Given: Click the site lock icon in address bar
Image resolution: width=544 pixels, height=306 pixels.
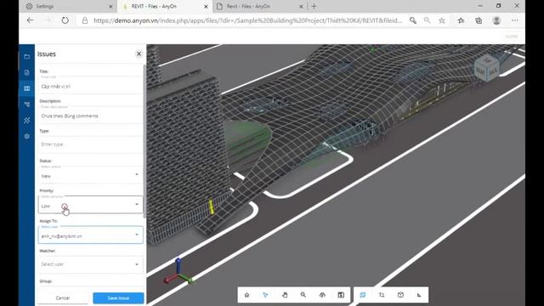Looking at the screenshot, I should pos(85,20).
